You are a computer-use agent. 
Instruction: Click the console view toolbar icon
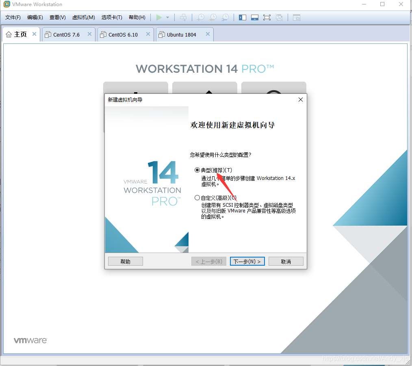[297, 17]
